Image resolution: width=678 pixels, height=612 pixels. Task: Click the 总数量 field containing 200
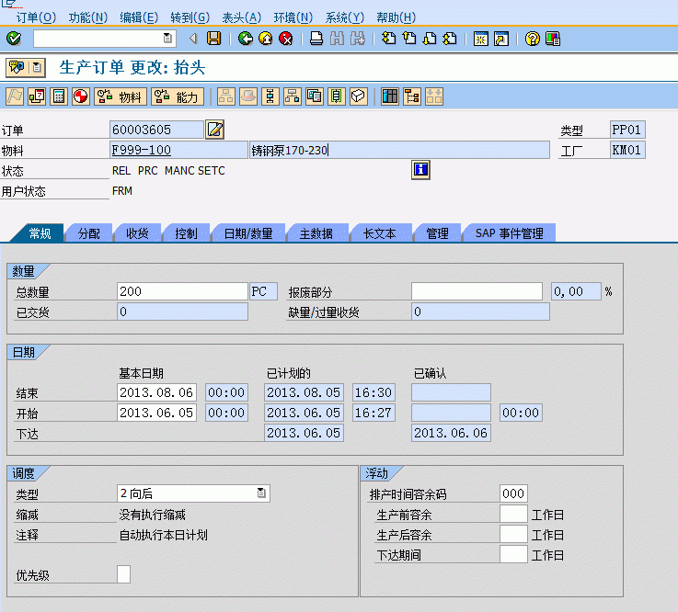click(182, 291)
